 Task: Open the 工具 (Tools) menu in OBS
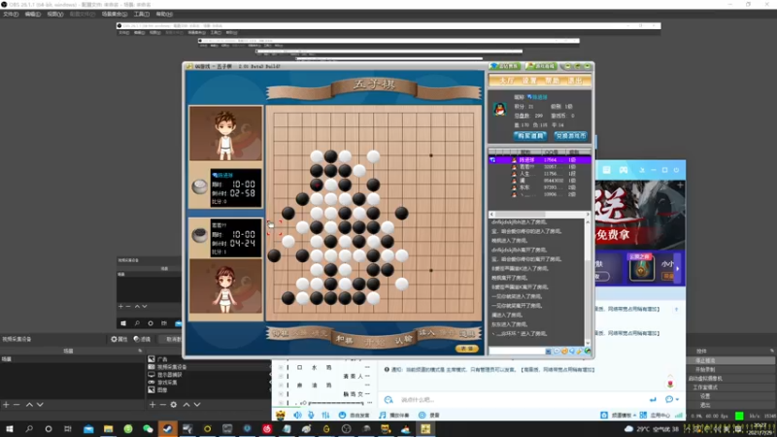(x=141, y=14)
